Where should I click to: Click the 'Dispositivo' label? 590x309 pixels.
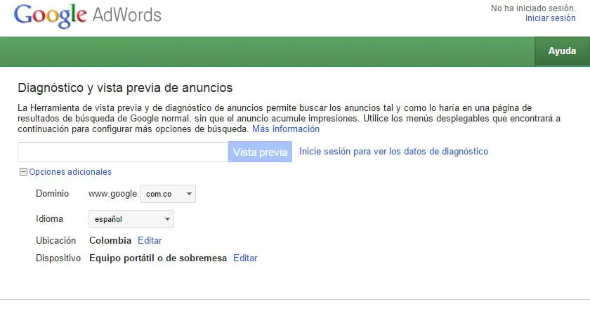pyautogui.click(x=58, y=258)
